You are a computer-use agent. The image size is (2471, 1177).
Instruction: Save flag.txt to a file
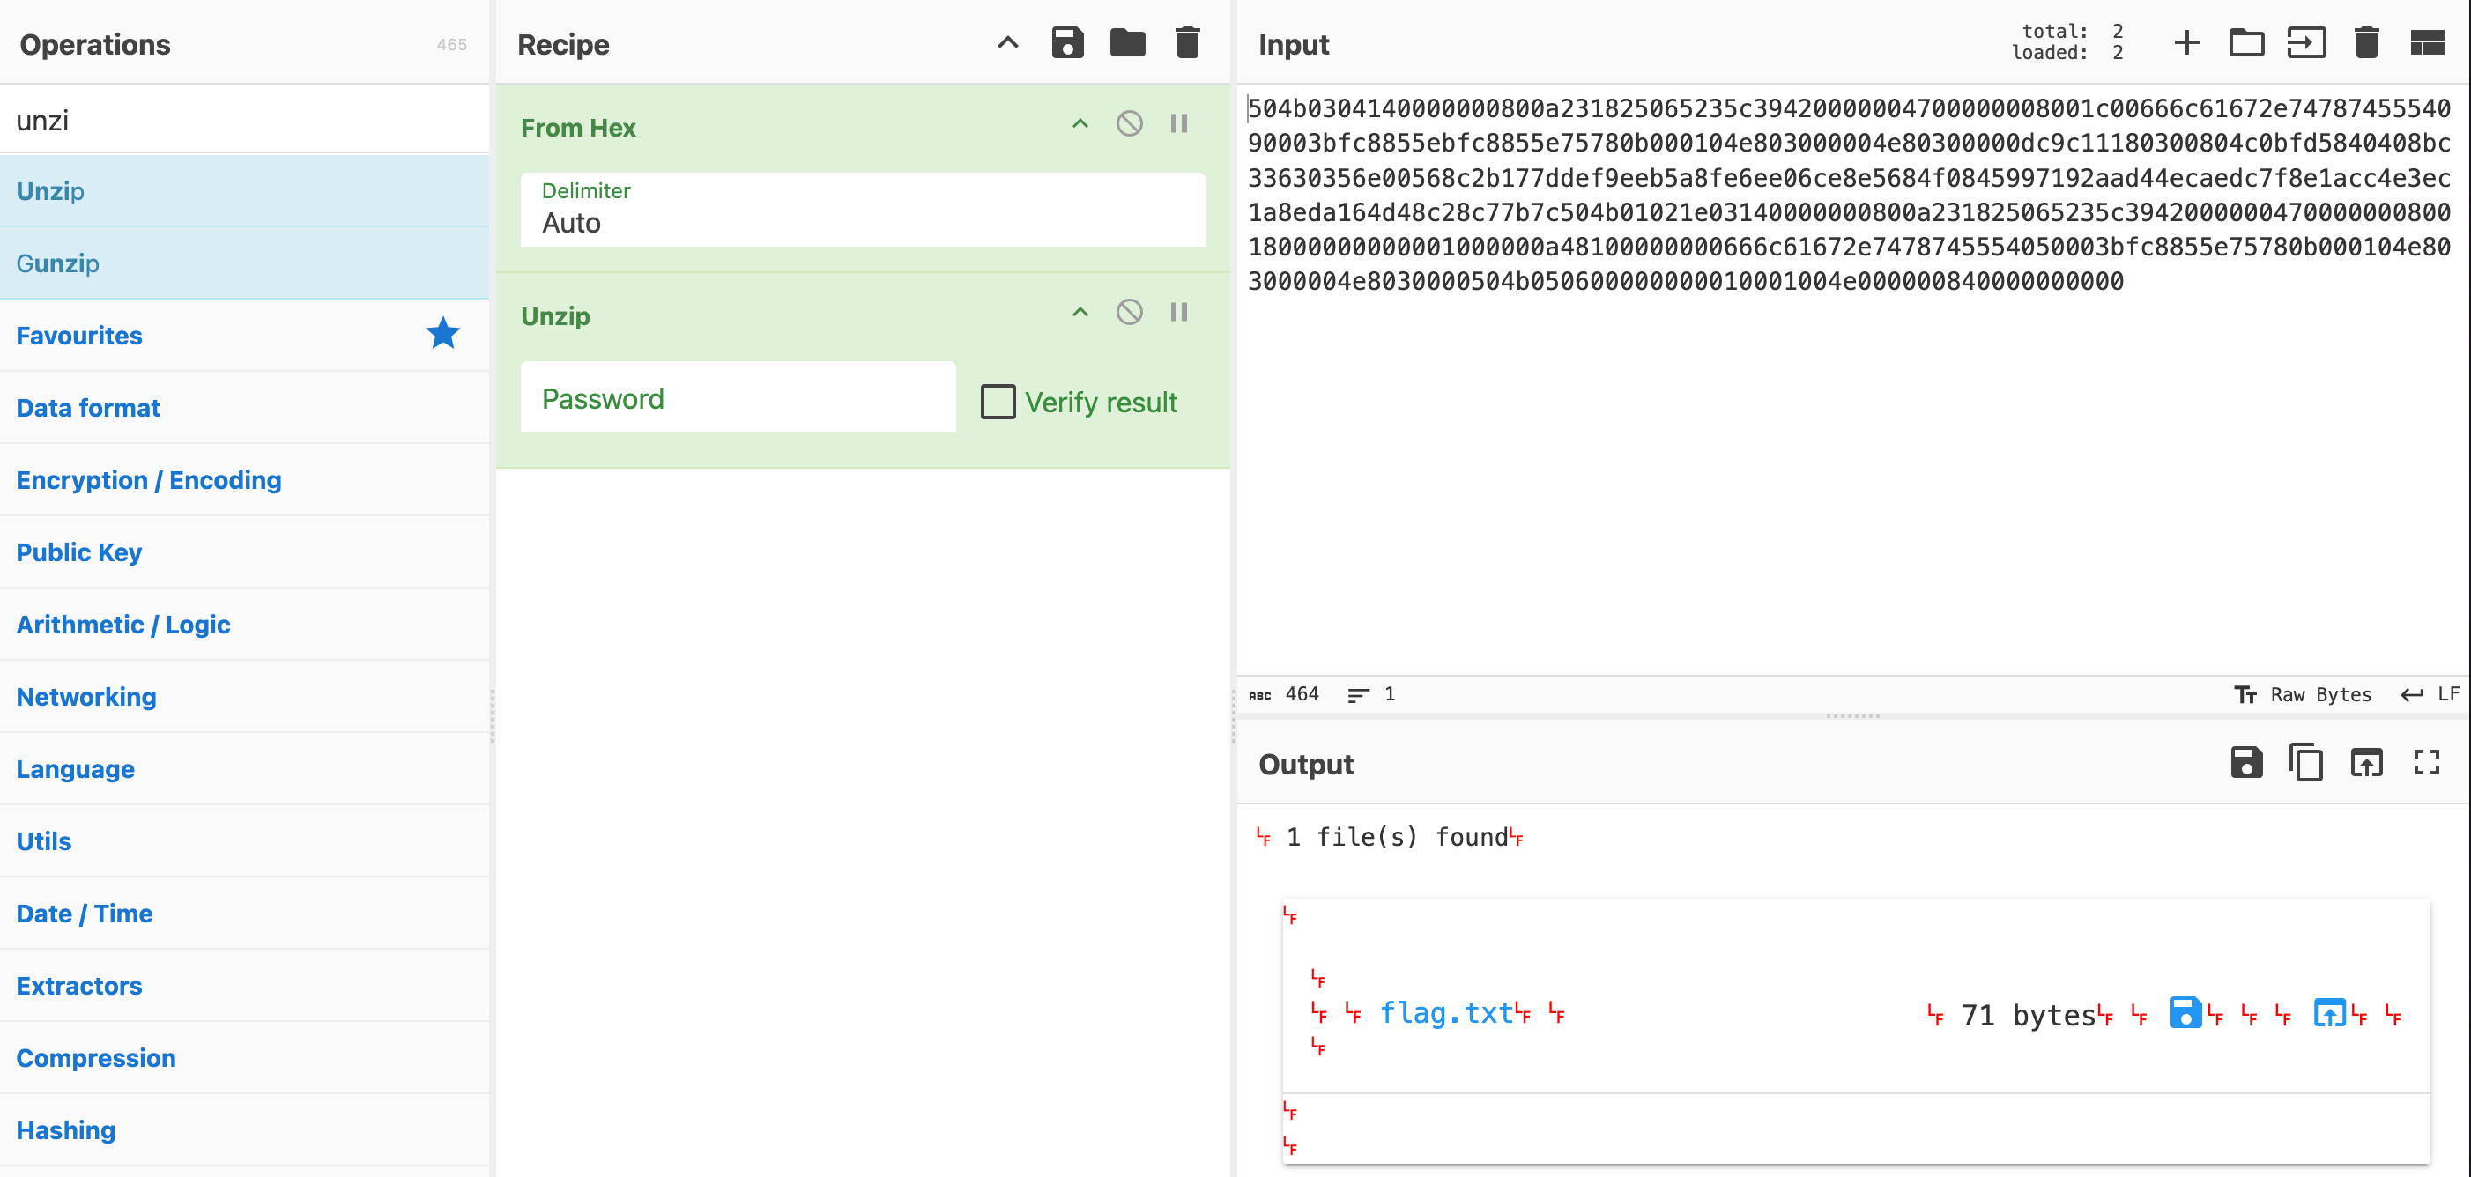2185,1013
